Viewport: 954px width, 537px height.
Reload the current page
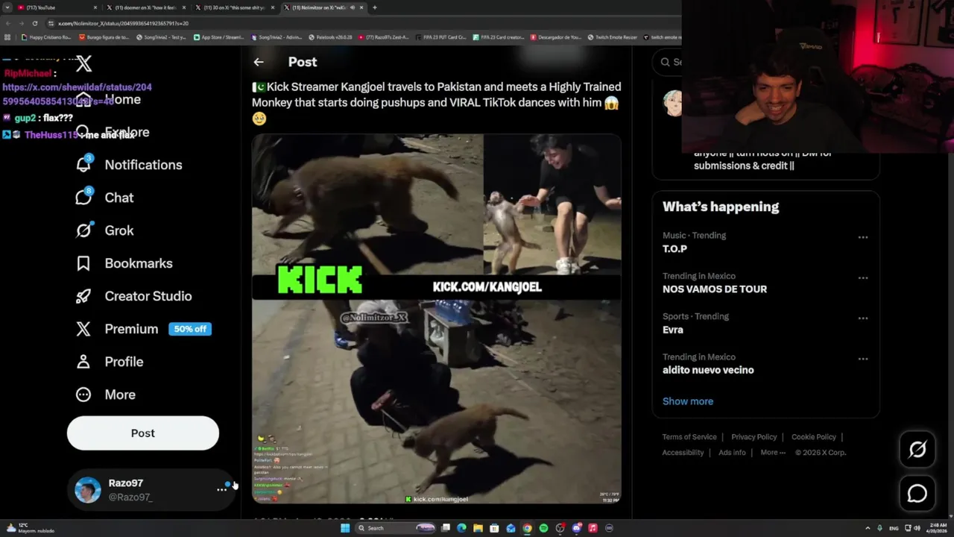click(x=34, y=23)
